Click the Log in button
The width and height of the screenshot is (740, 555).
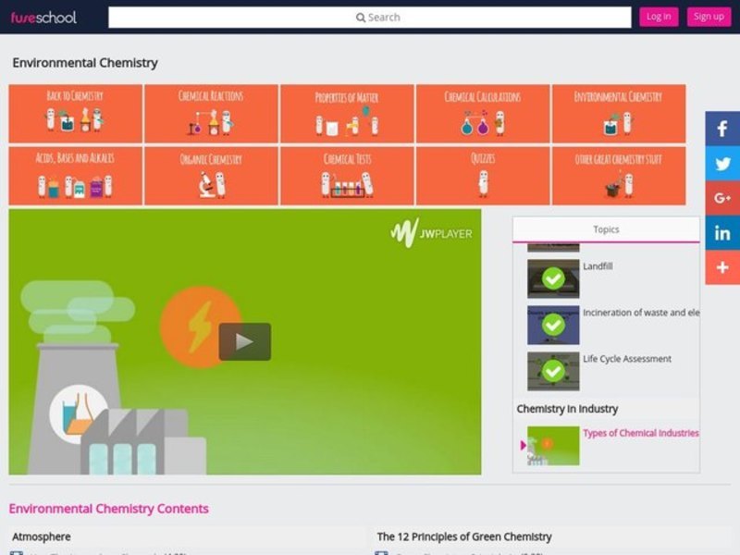(659, 16)
